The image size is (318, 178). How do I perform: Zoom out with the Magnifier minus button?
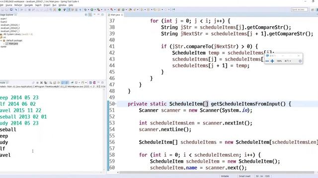click(267, 61)
